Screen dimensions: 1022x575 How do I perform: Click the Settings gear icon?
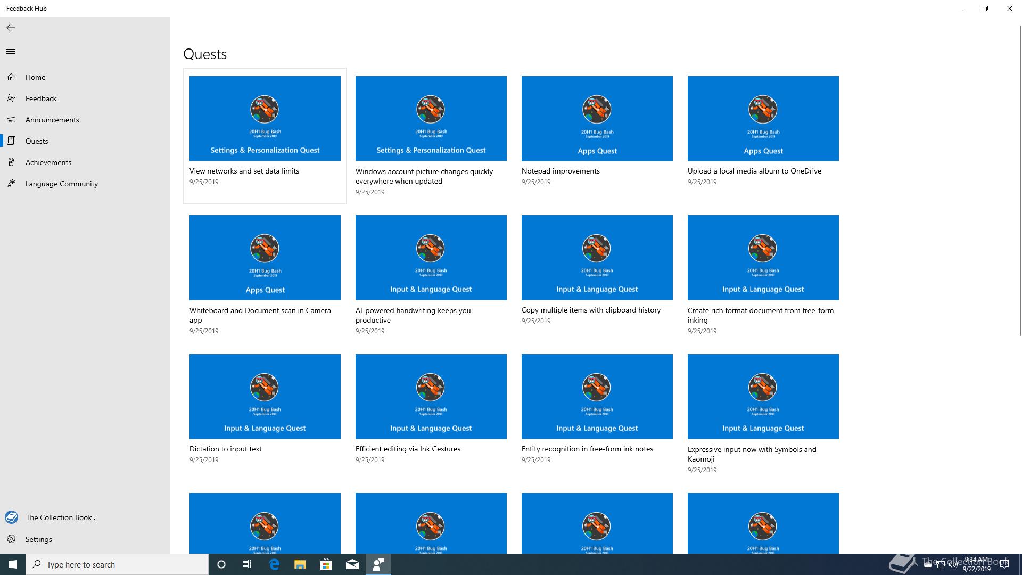(x=11, y=539)
